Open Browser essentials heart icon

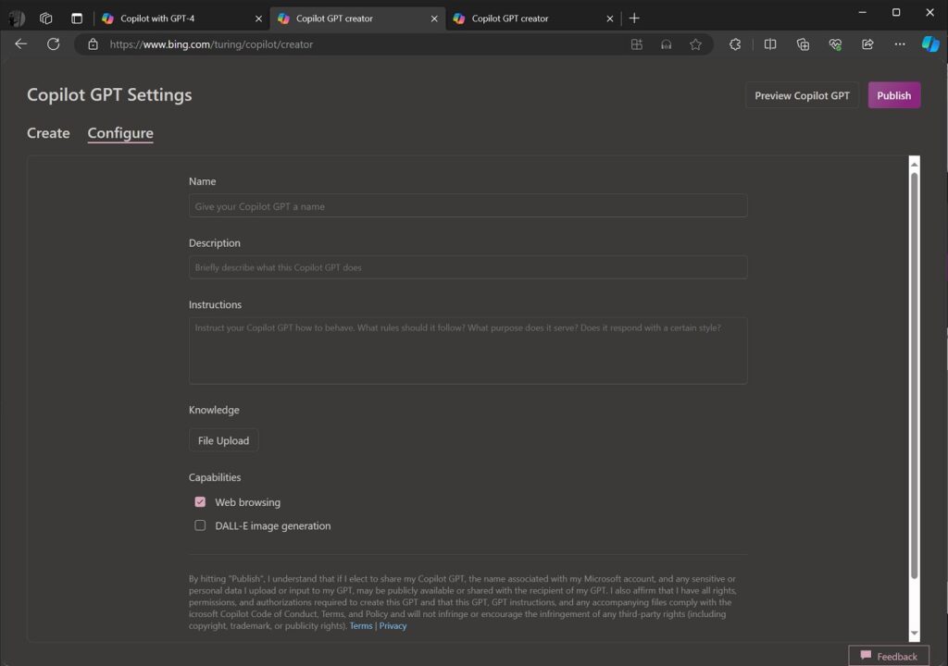[x=834, y=43]
